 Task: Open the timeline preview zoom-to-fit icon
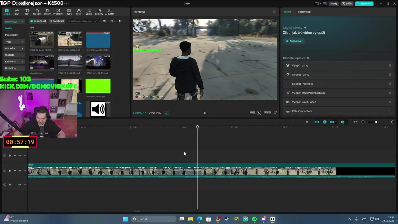[x=355, y=122]
